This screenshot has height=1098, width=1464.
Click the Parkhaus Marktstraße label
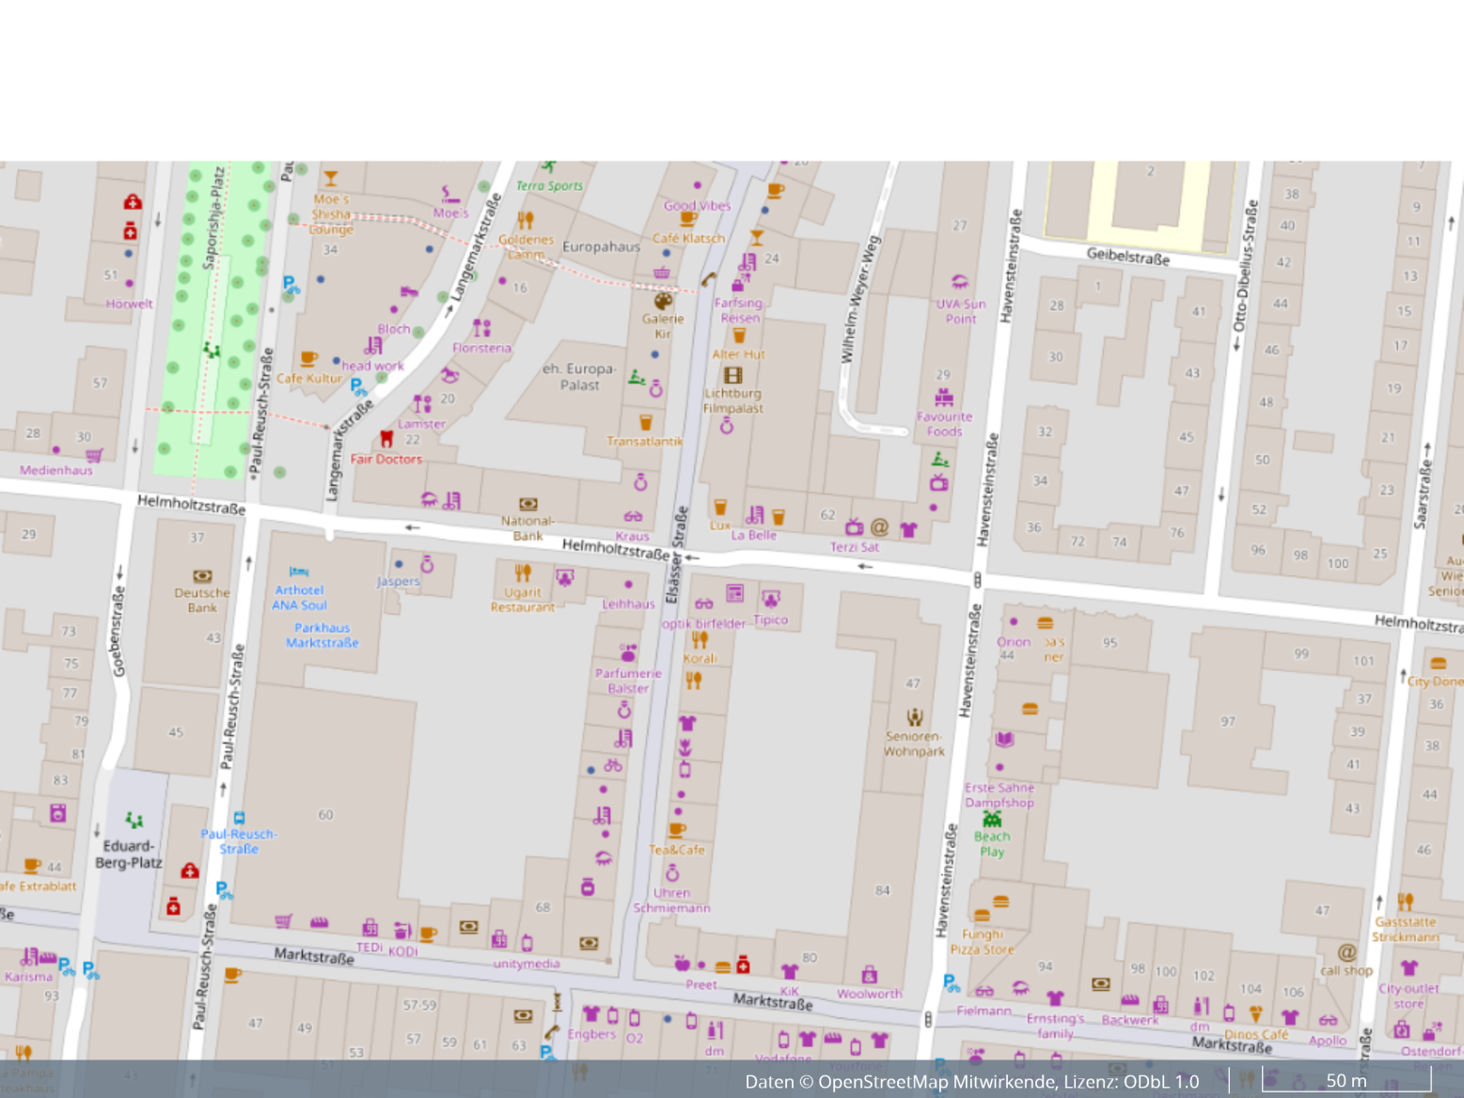(322, 635)
